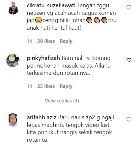
Task: Like the arifahh.aziz comment via heart icon
Action: [x=129, y=120]
